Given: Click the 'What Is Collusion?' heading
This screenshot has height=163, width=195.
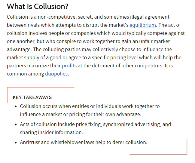Looking at the screenshot, I should [x=38, y=6].
